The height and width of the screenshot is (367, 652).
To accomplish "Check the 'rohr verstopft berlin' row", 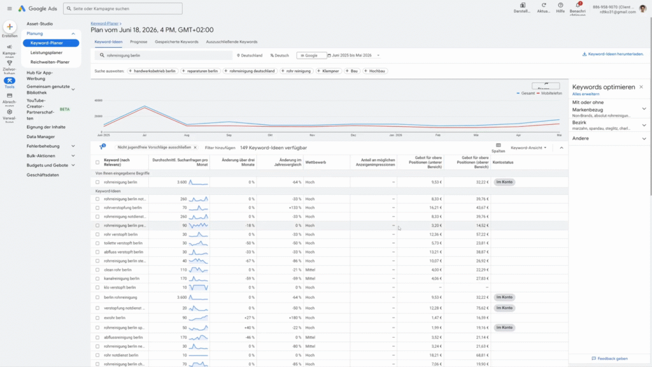I will pos(97,234).
